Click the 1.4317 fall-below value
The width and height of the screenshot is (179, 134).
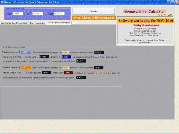(81, 61)
